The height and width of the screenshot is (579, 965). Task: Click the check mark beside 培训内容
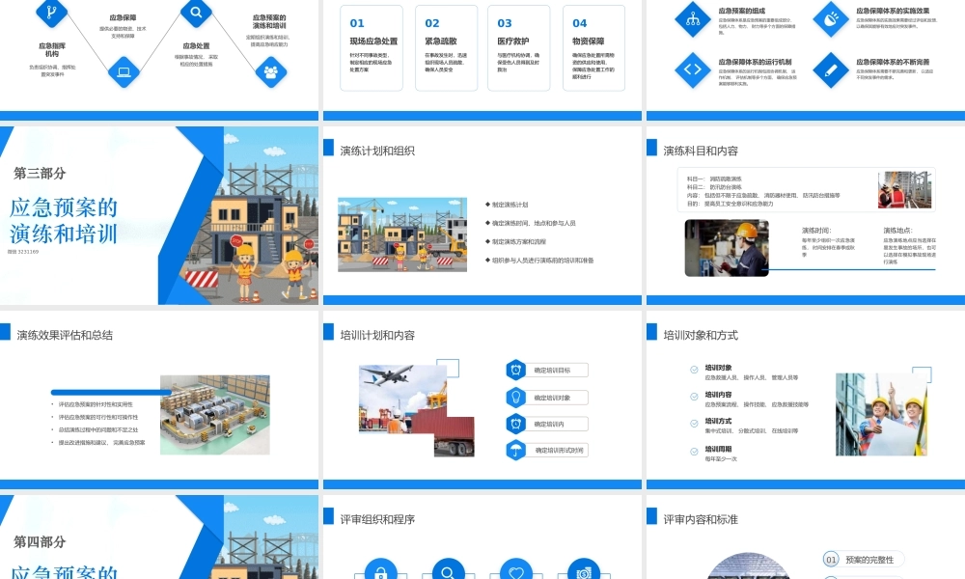point(694,397)
